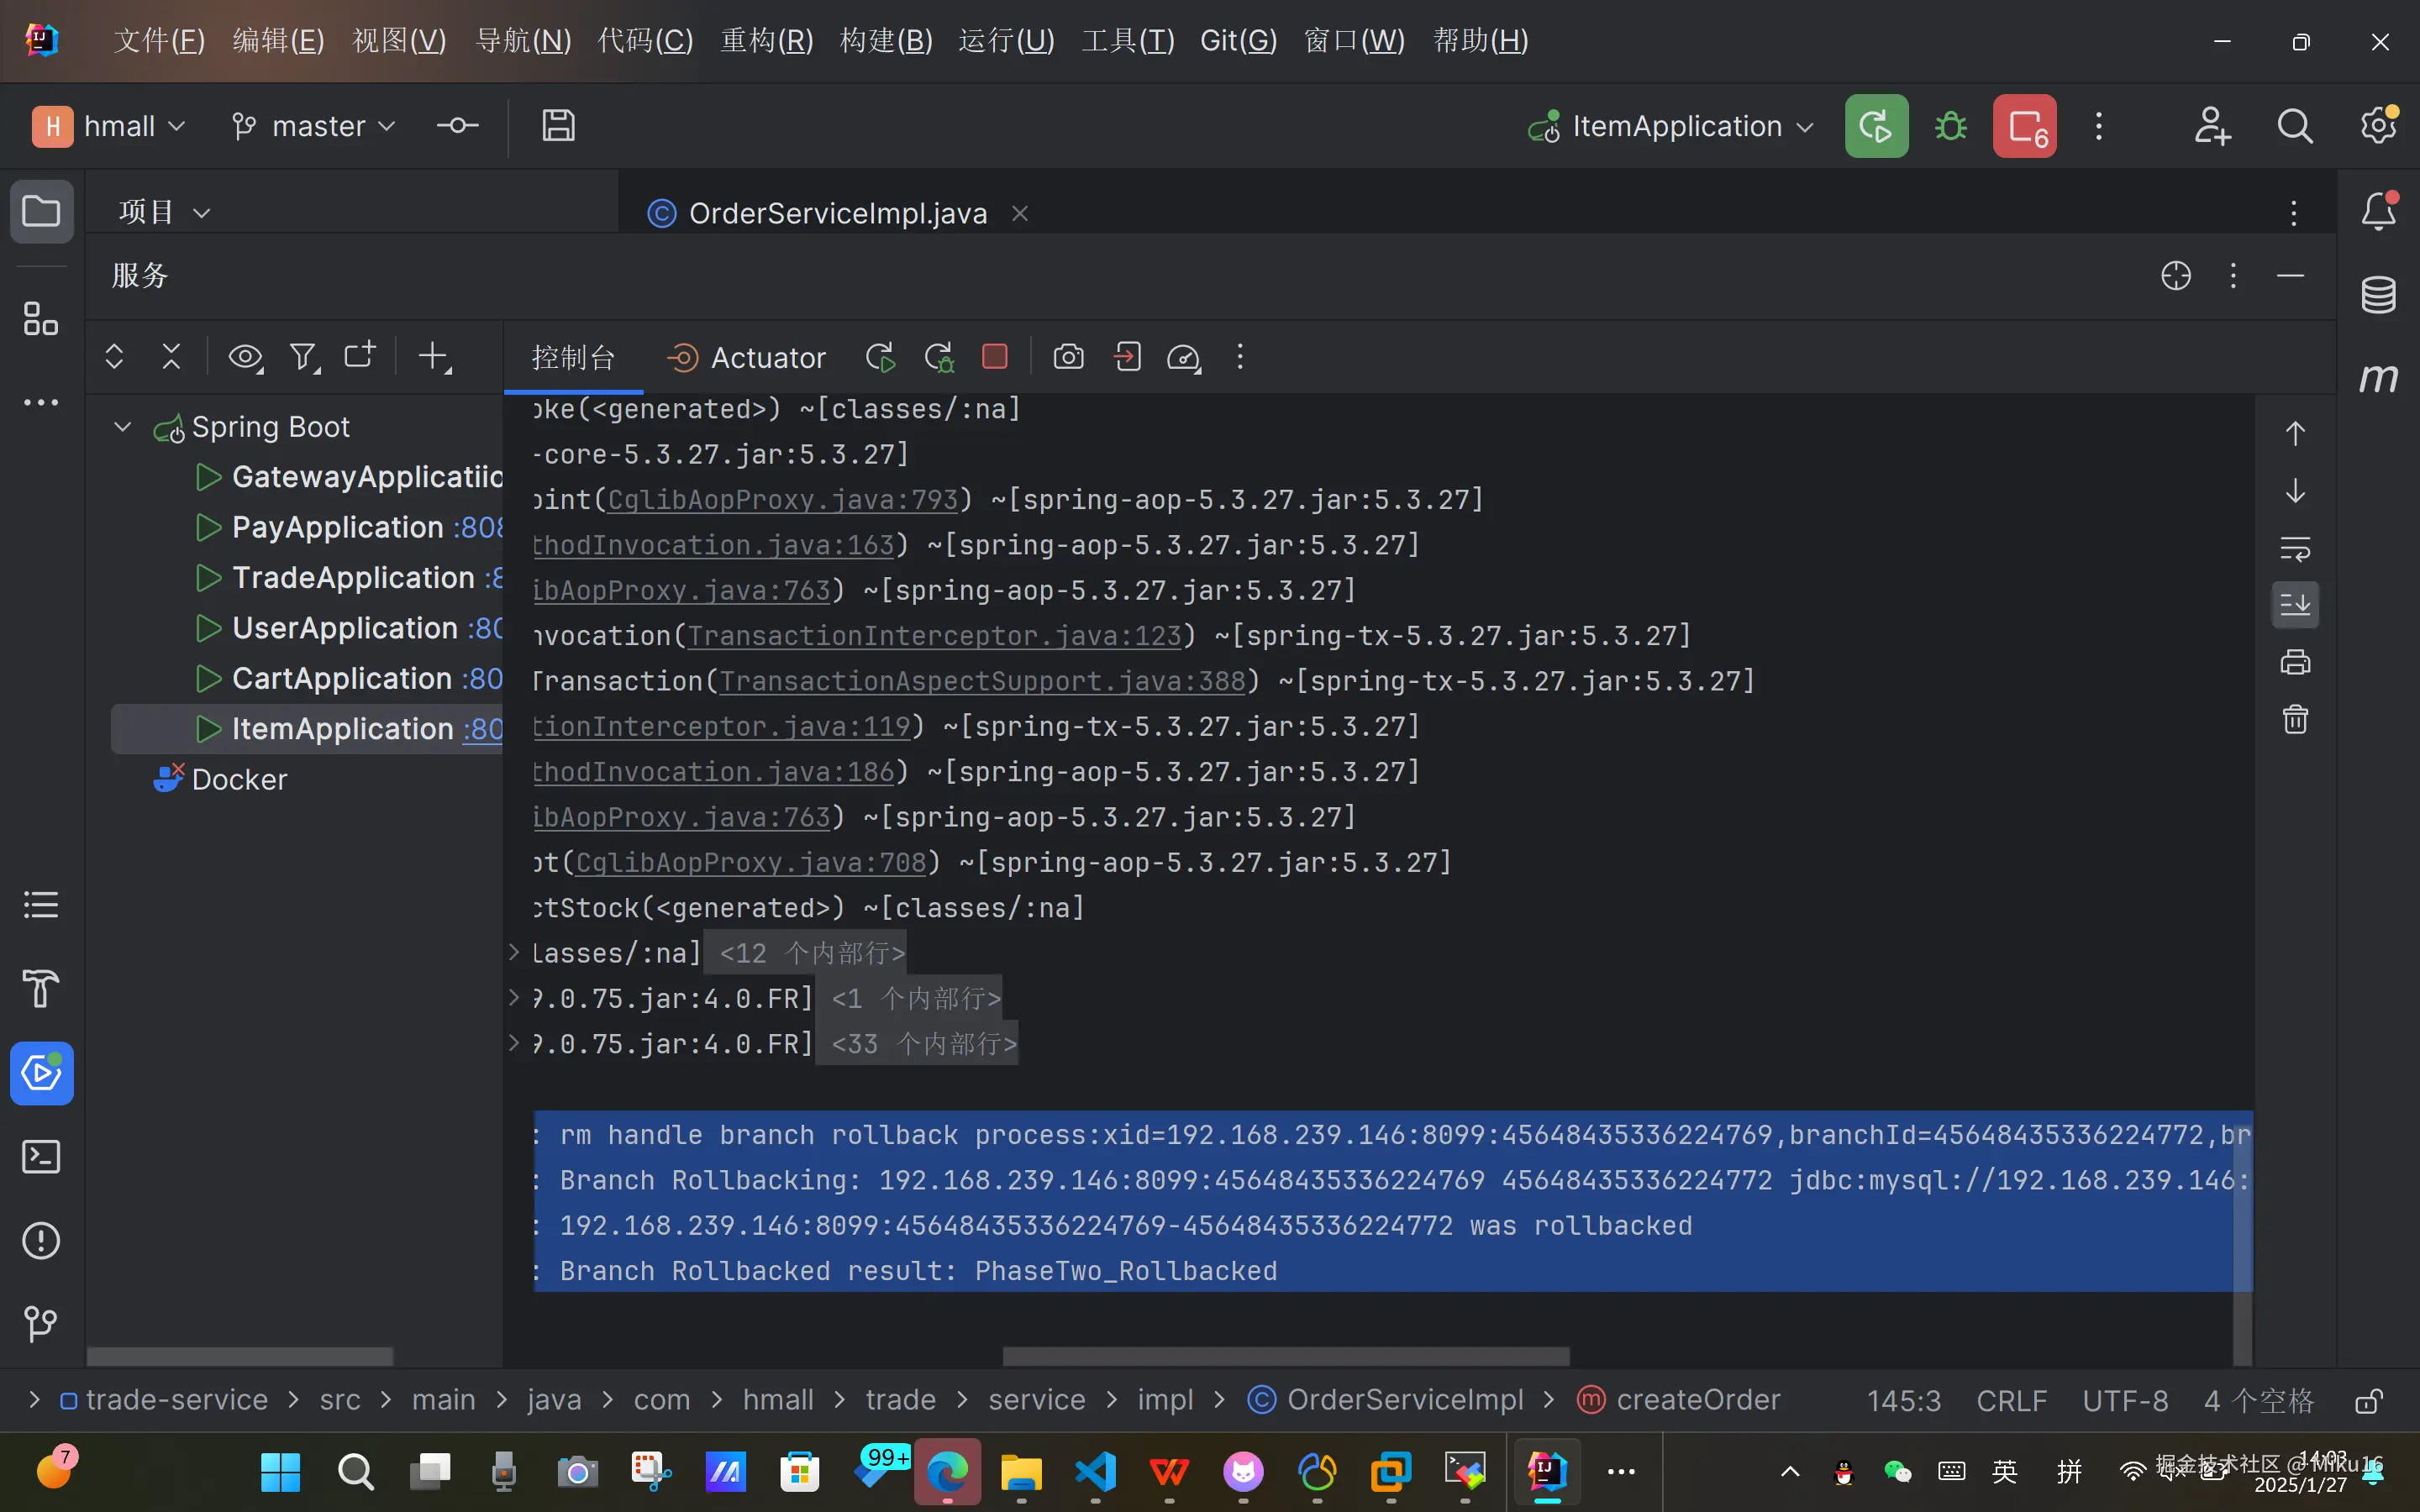Viewport: 2420px width, 1512px height.
Task: Take a thread dump with camera icon
Action: tap(1068, 357)
